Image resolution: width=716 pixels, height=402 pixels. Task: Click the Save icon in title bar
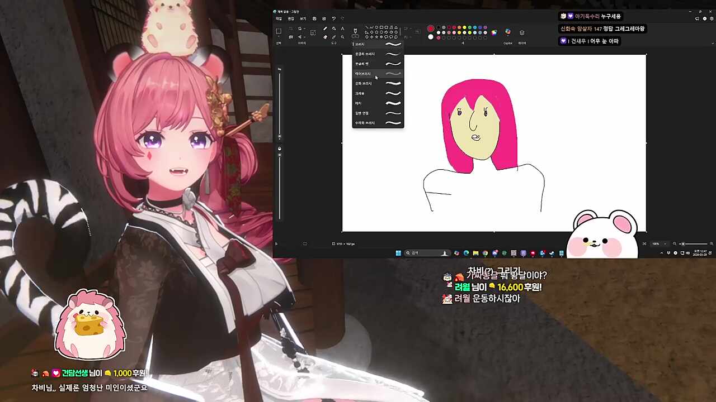coord(314,18)
